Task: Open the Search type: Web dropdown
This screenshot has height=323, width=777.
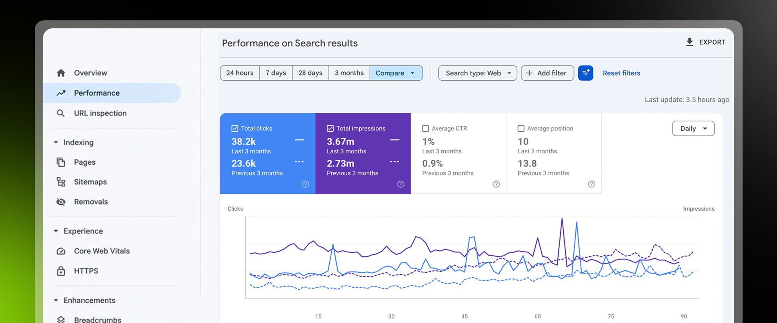Action: (x=478, y=73)
